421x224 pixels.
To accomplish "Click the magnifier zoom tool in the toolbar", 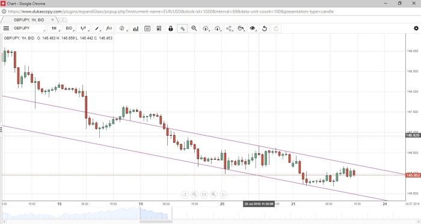I will pyautogui.click(x=194, y=28).
